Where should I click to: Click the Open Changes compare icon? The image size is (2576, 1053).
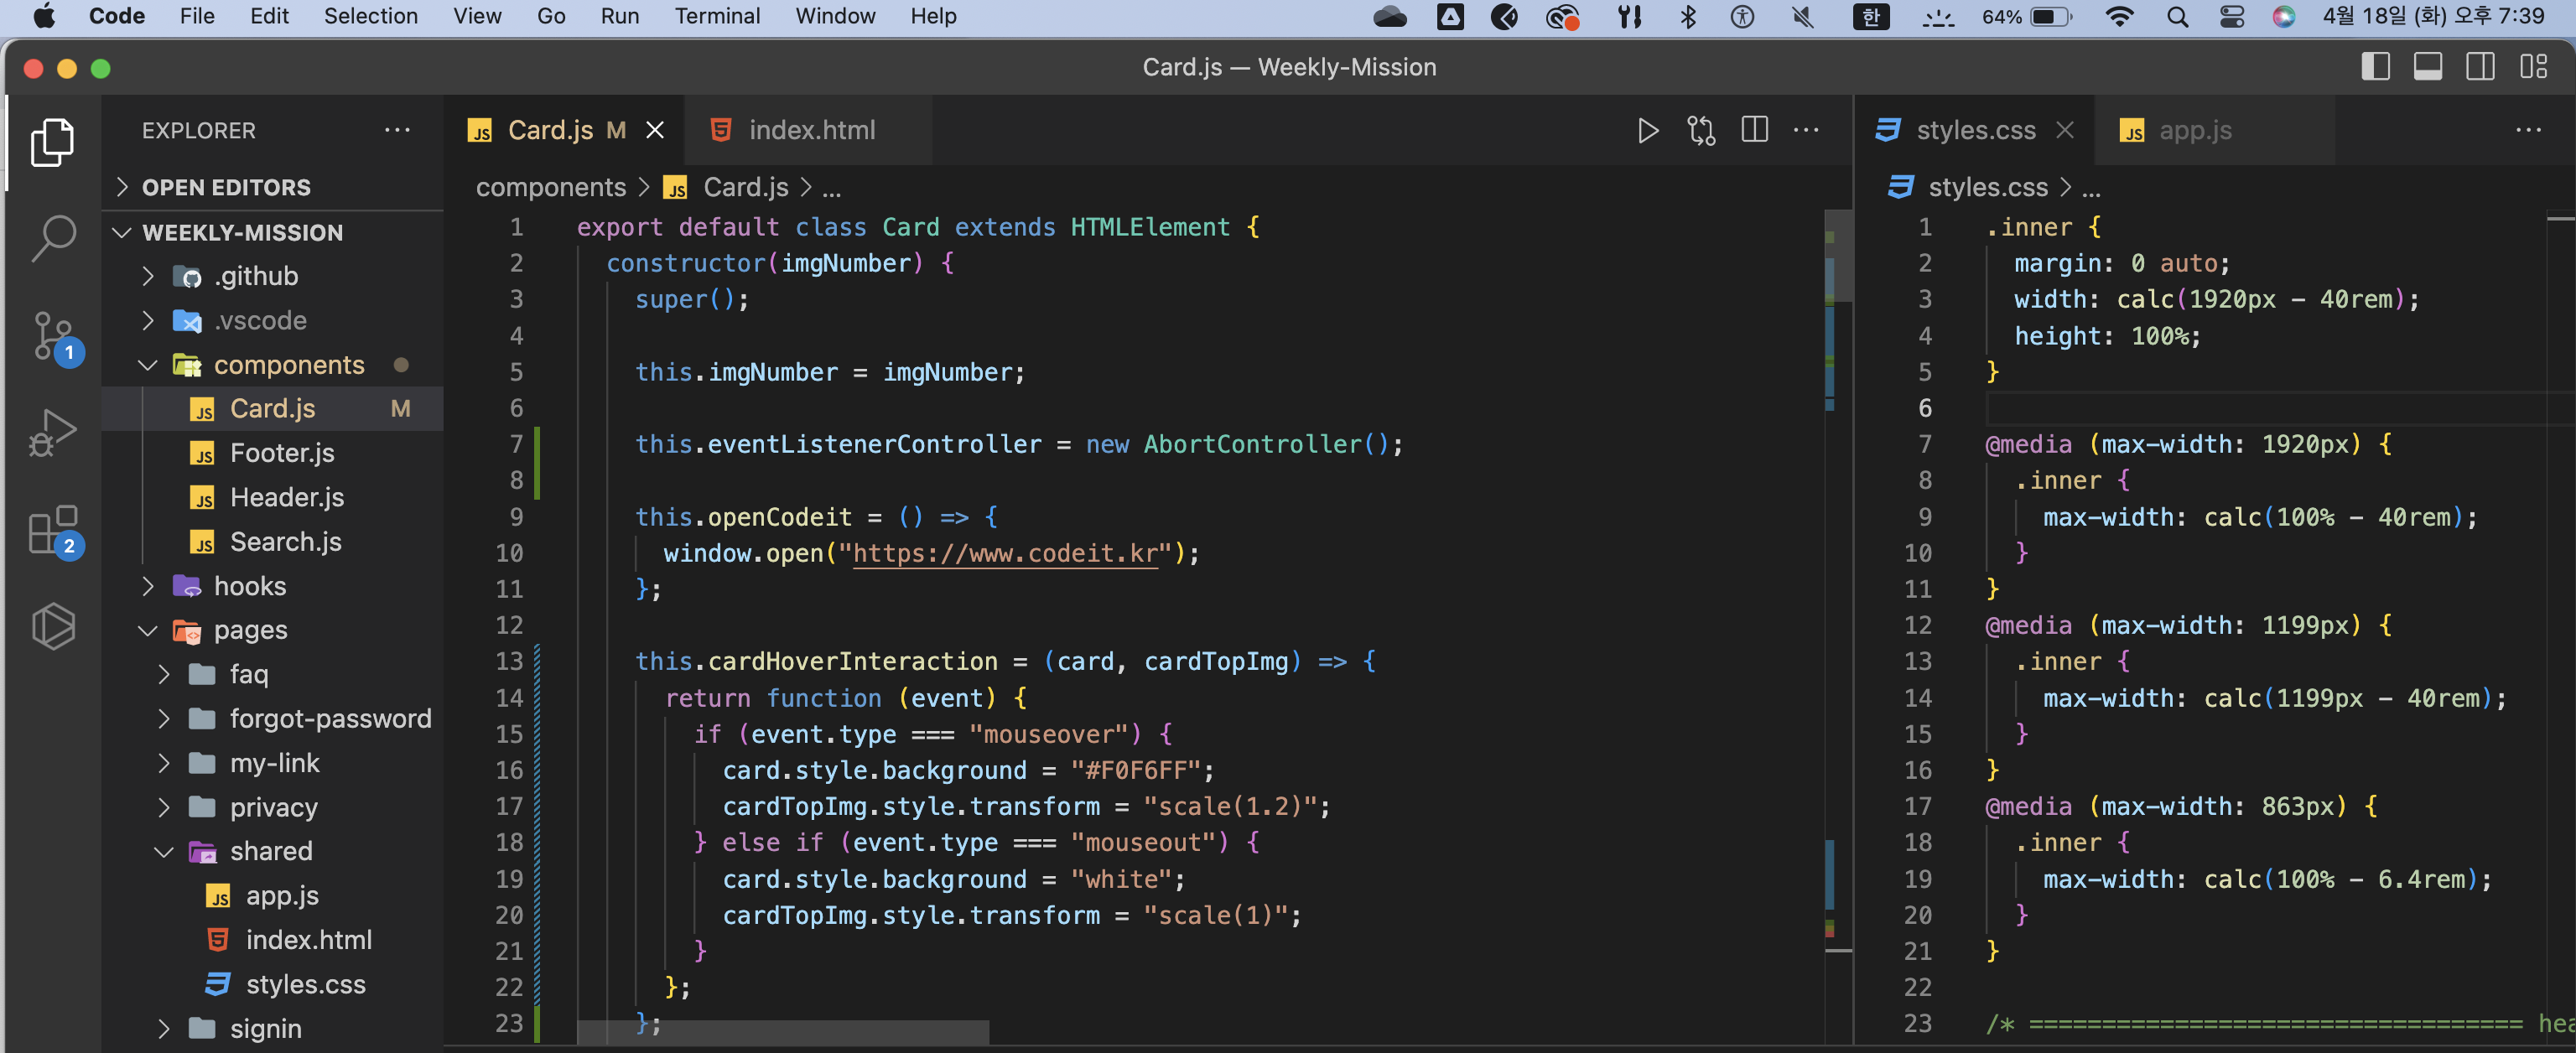click(x=1701, y=130)
